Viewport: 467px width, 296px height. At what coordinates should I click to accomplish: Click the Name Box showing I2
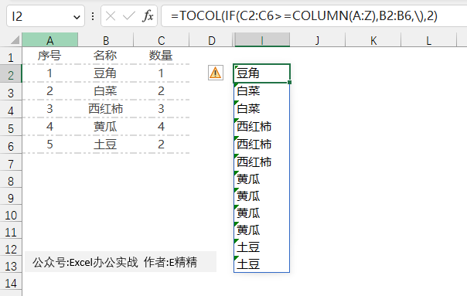(x=46, y=16)
